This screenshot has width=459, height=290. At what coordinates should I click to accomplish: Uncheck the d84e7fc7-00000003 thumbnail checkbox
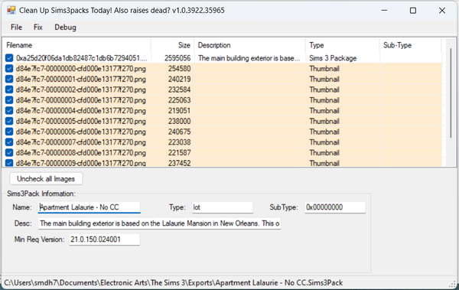(9, 100)
